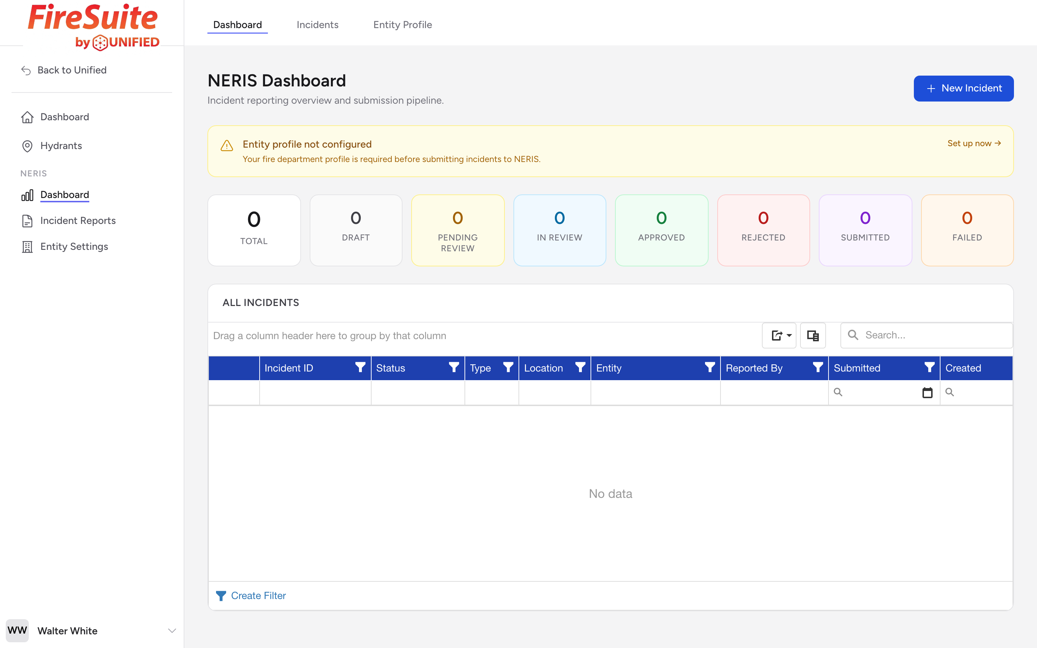Click the Submitted filter row search icon
This screenshot has height=648, width=1037.
tap(838, 392)
